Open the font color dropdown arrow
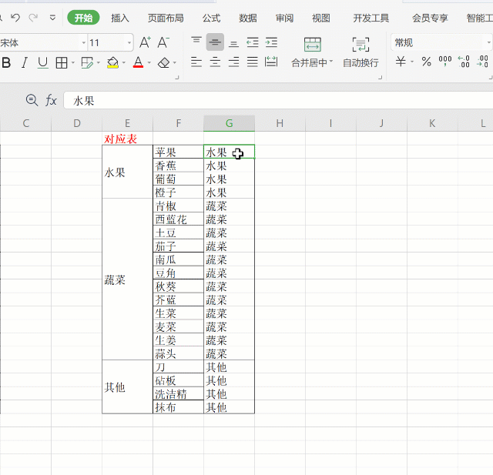Viewport: 493px width, 475px height. [x=149, y=63]
